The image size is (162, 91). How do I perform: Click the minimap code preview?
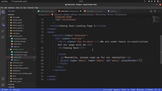coord(156,20)
